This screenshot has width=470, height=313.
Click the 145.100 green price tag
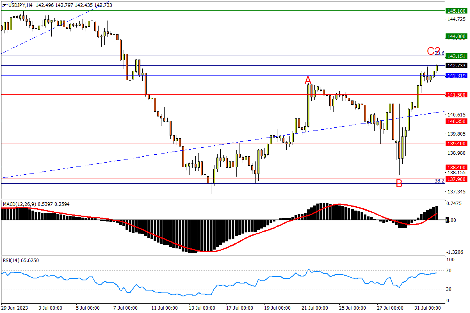coord(457,11)
